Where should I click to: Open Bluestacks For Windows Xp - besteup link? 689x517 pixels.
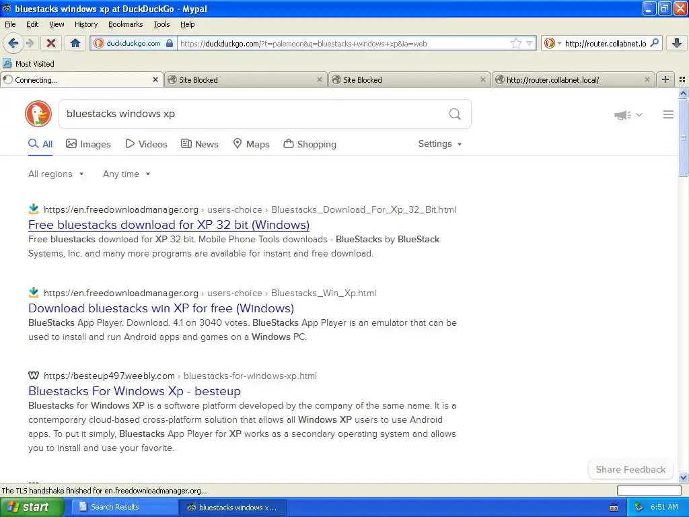[x=135, y=391]
